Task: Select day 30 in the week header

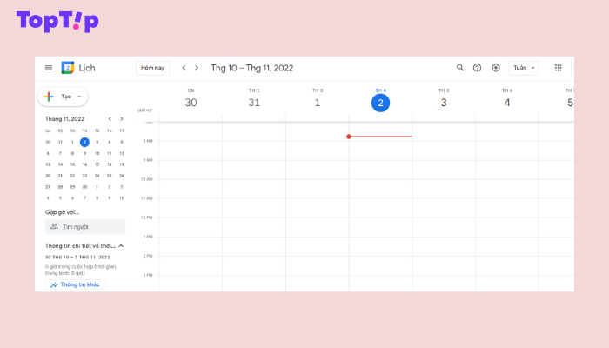Action: (x=191, y=103)
